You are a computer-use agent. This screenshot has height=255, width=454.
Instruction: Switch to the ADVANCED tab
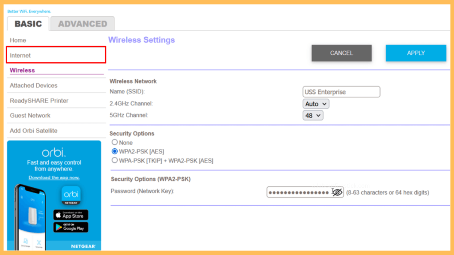[x=82, y=23]
